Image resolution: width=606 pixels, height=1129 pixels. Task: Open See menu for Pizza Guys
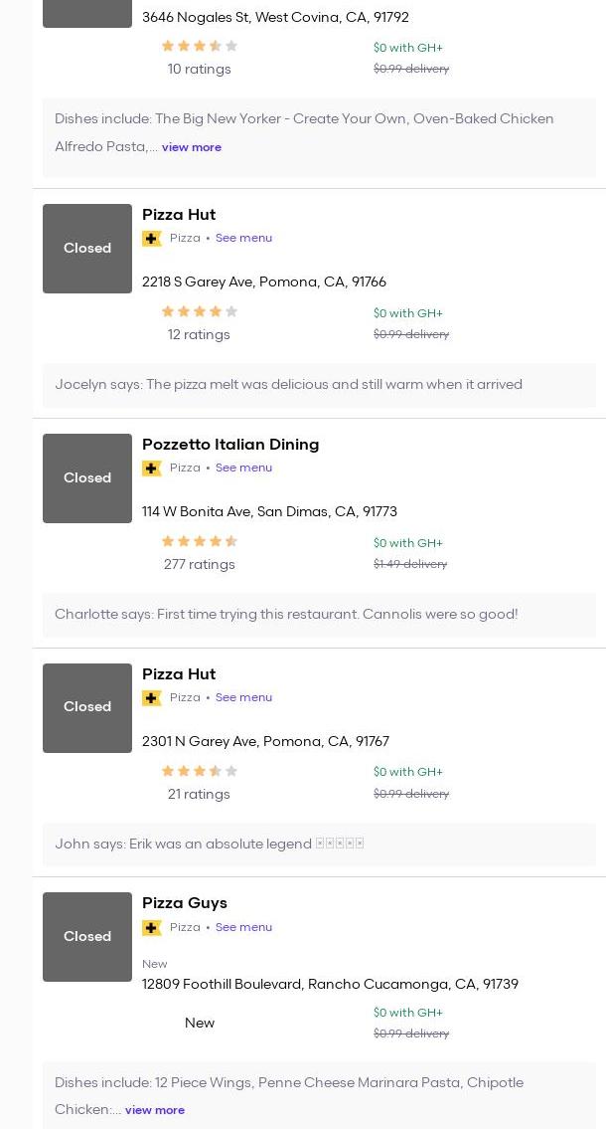[x=243, y=927]
